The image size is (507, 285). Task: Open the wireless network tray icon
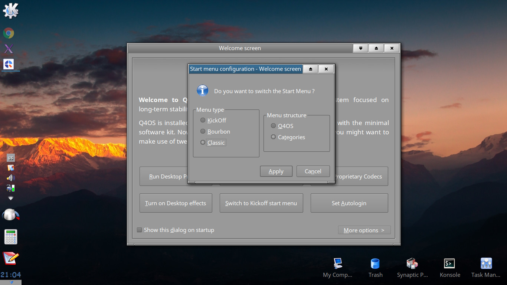[11, 198]
